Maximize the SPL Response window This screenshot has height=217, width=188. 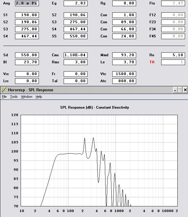[180, 90]
